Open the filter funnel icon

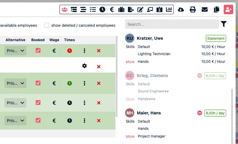tap(224, 24)
